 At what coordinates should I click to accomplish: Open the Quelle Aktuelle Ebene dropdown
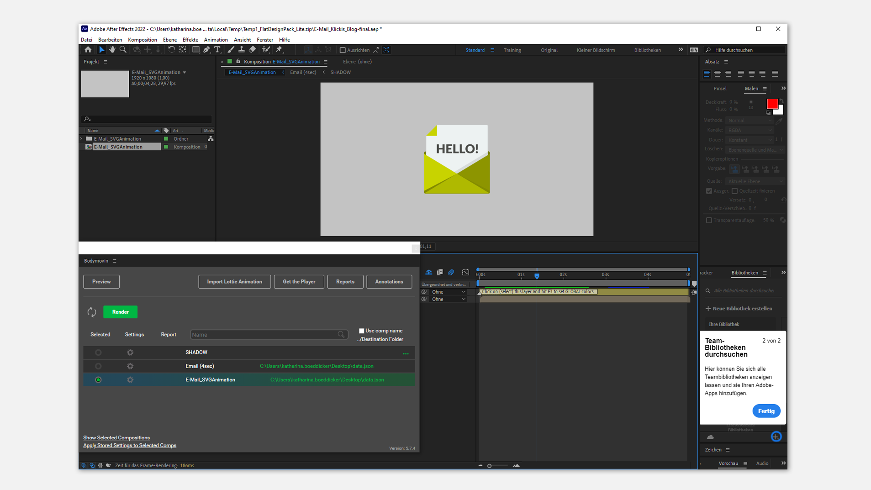tap(755, 181)
